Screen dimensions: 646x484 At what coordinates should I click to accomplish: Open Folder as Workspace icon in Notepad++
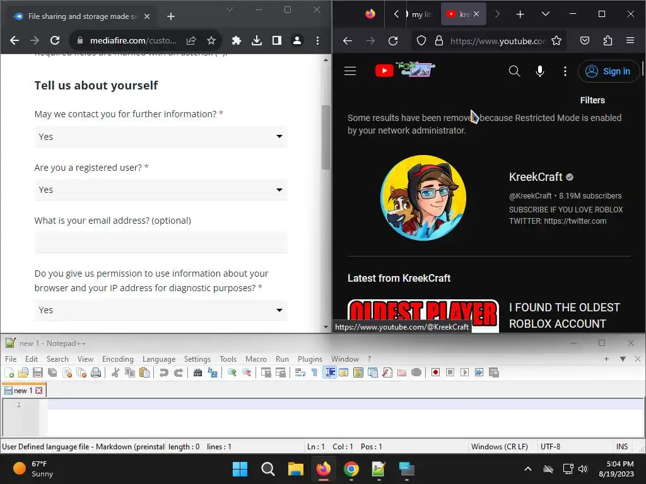coord(402,373)
